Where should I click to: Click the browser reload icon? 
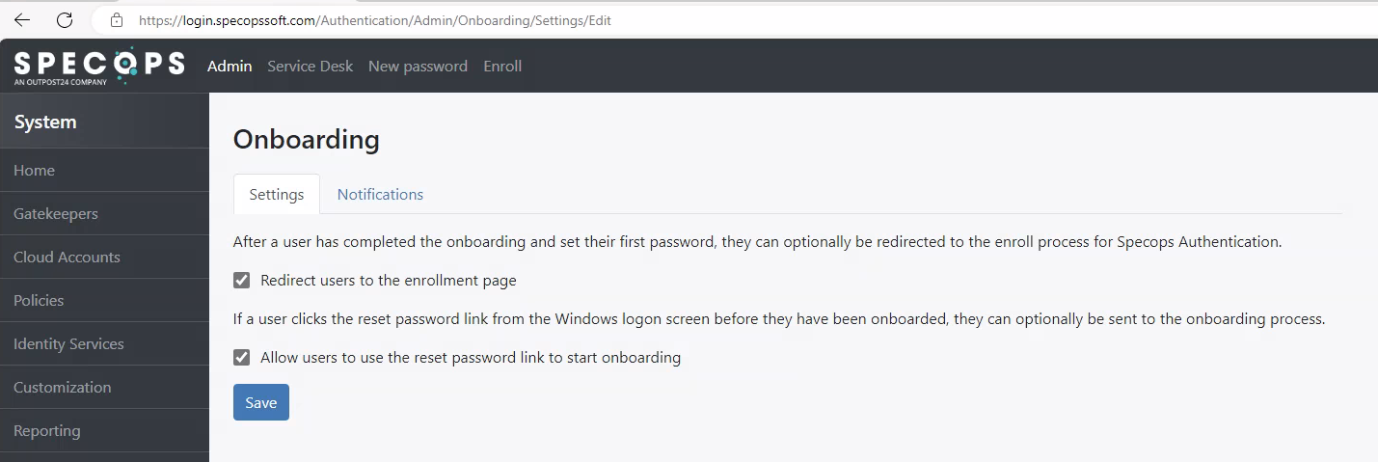point(65,20)
